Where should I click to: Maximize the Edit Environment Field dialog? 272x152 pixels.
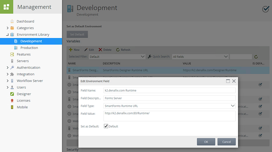228,81
